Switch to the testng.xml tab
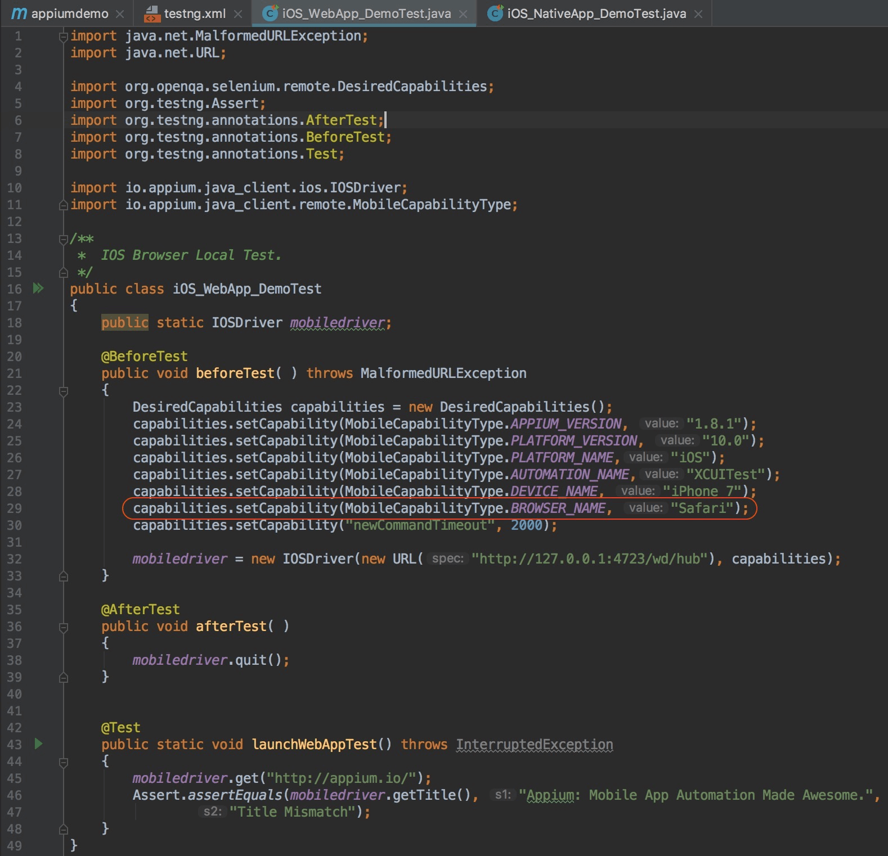The width and height of the screenshot is (888, 856). coord(195,14)
